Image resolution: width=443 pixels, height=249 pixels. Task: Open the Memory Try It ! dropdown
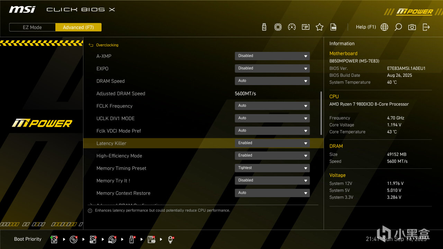pyautogui.click(x=272, y=181)
